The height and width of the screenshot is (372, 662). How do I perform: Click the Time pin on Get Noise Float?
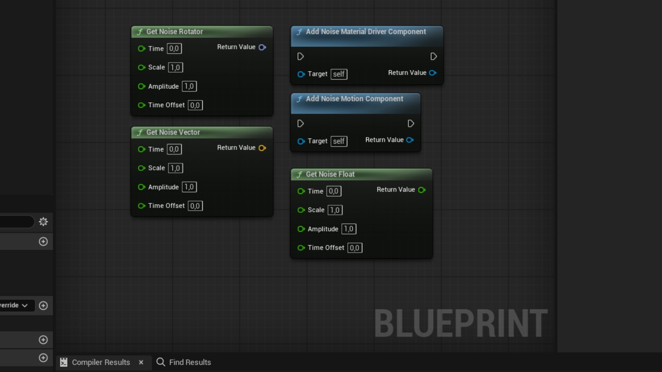[x=301, y=191]
